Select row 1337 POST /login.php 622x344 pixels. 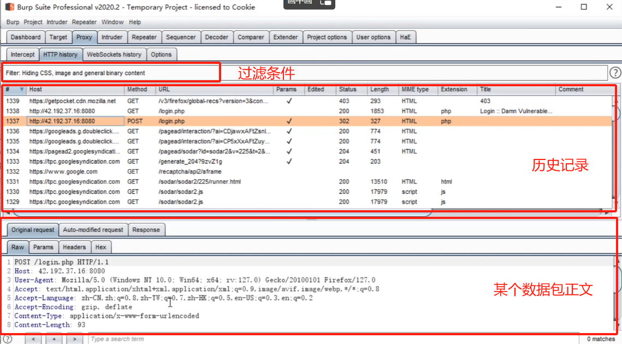point(307,121)
